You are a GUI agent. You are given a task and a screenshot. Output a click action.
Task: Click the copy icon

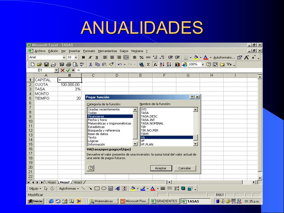(x=97, y=64)
